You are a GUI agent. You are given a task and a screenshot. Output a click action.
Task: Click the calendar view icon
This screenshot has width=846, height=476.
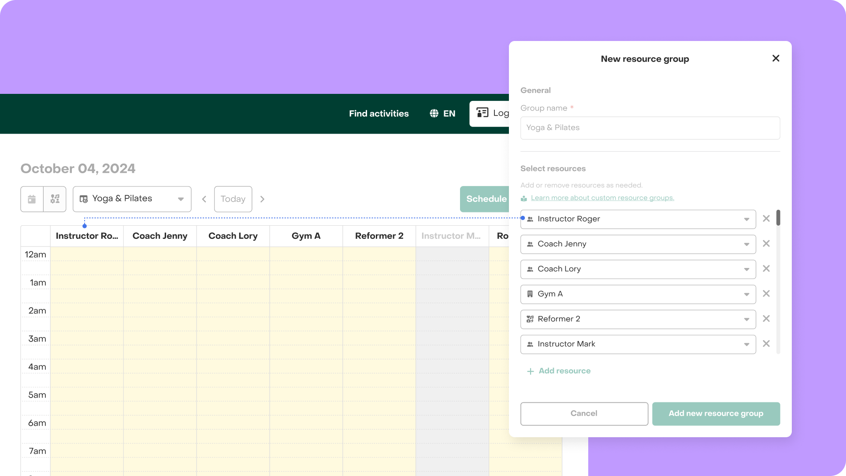pos(32,199)
